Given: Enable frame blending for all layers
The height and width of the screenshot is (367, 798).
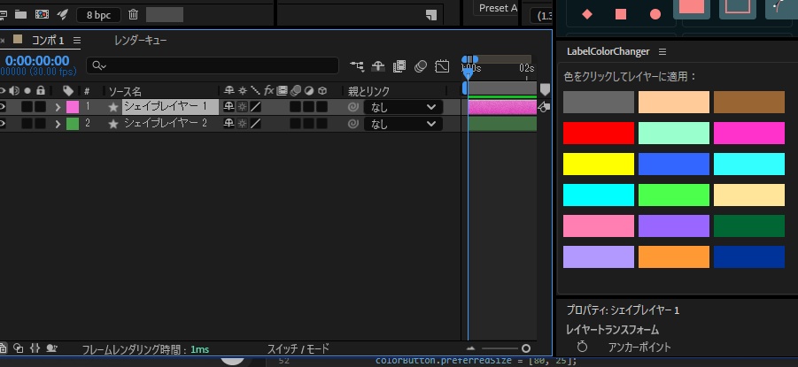Looking at the screenshot, I should 399,66.
